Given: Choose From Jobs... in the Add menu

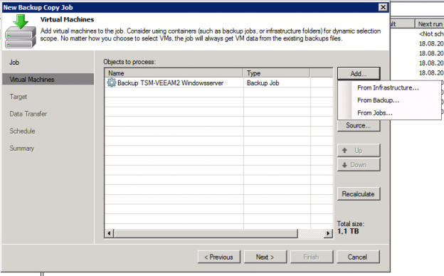Looking at the screenshot, I should (x=374, y=112).
